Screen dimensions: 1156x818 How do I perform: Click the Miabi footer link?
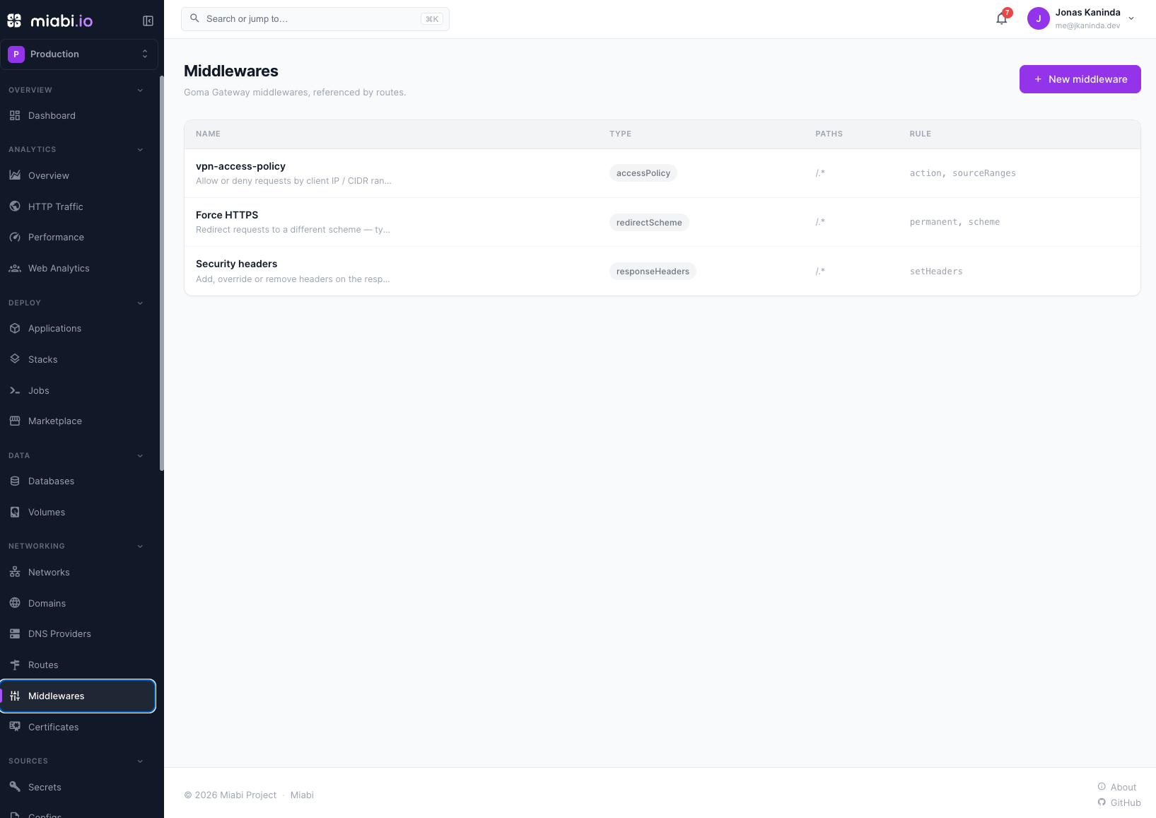click(x=302, y=795)
